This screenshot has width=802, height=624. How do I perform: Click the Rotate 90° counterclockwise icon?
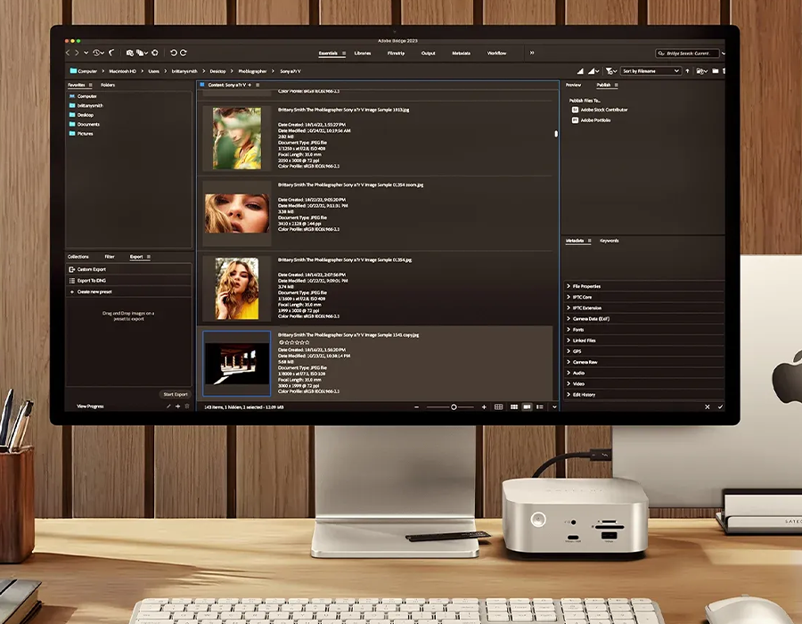(x=173, y=53)
